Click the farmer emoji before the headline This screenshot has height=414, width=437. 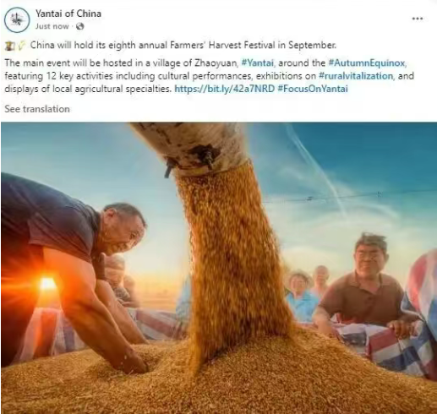[9, 45]
